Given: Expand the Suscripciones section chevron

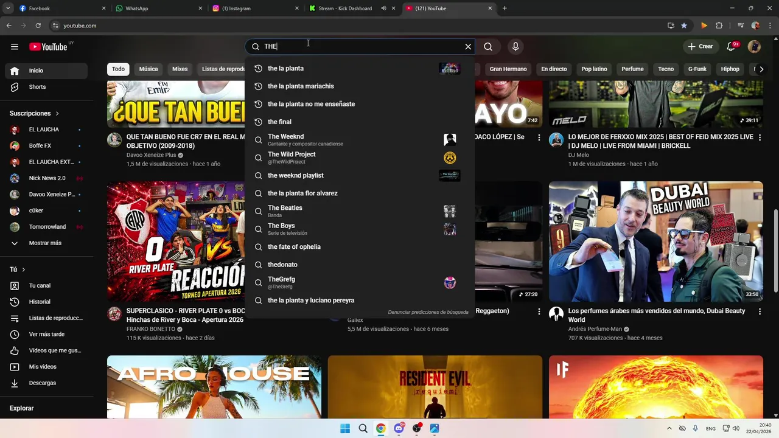Looking at the screenshot, I should (x=57, y=114).
